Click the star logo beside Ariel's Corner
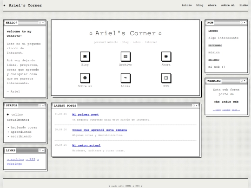The width and height of the screenshot is (251, 188). (5, 6)
